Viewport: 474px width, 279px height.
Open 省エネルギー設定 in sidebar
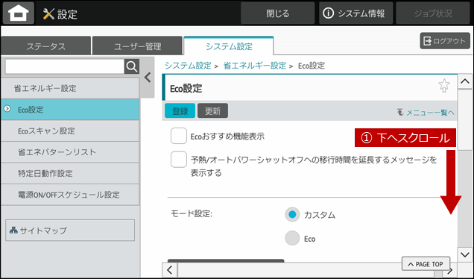(70, 88)
